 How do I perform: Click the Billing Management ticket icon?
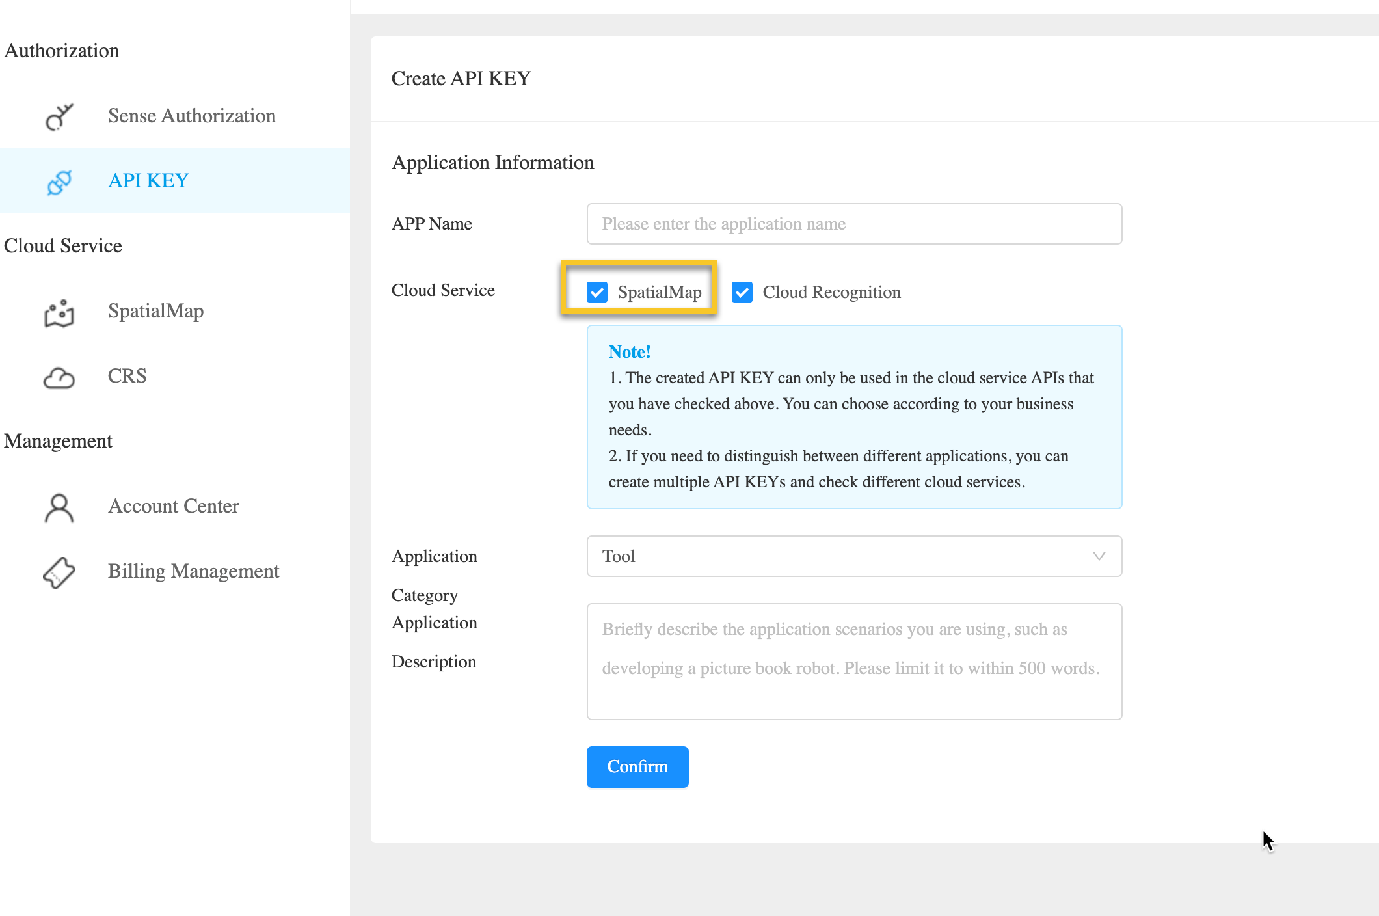59,572
